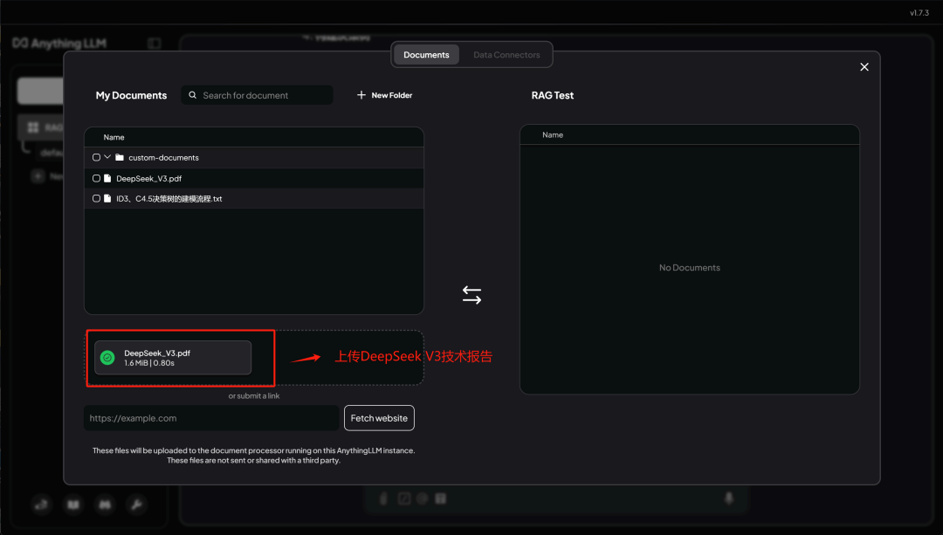Select DeepSeek_V3.pdf in the documents list
943x535 pixels.
[x=149, y=179]
